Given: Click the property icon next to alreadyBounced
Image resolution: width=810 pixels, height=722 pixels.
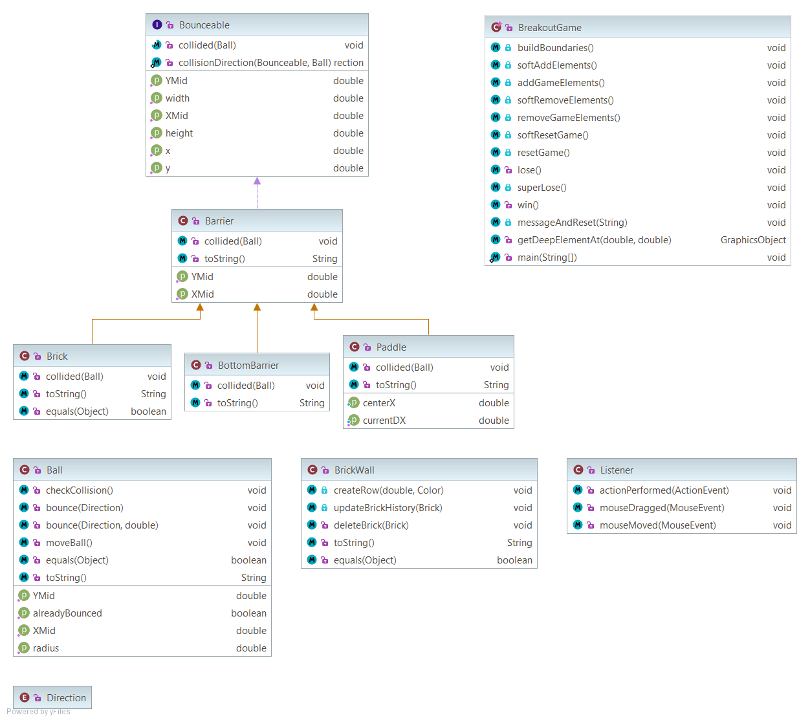Looking at the screenshot, I should coord(24,613).
